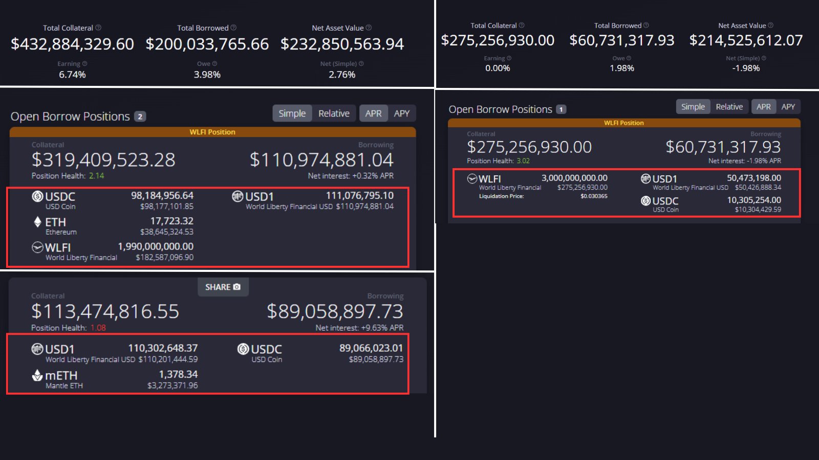This screenshot has width=819, height=460.
Task: Click the help icon beside left Net Asset Value
Action: [369, 28]
